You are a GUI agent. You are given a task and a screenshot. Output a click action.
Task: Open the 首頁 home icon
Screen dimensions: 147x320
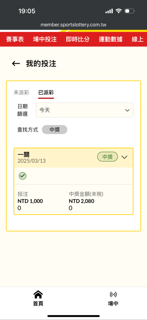point(38,294)
